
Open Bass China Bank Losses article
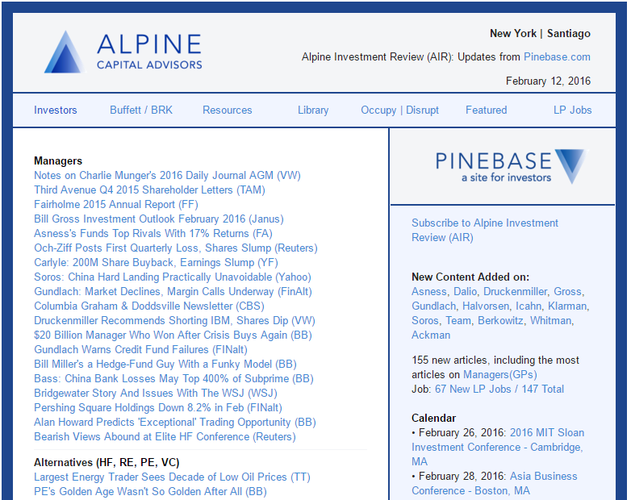point(173,378)
